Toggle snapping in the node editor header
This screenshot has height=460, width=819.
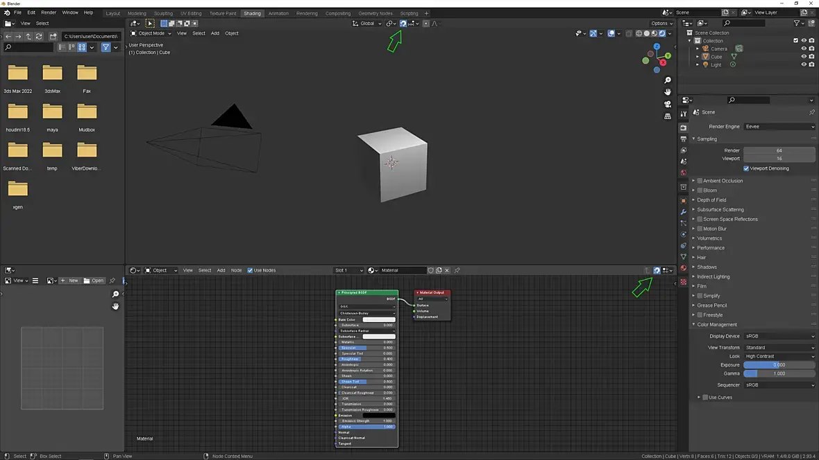(x=657, y=270)
